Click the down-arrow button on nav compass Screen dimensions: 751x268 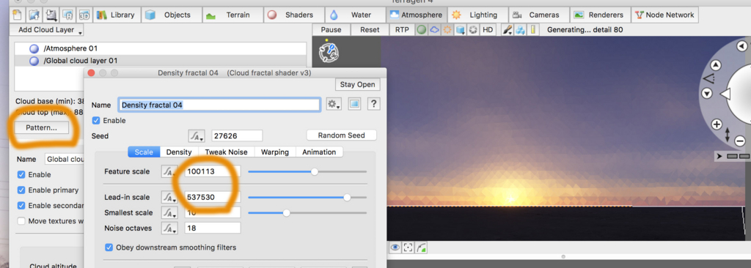pyautogui.click(x=708, y=93)
